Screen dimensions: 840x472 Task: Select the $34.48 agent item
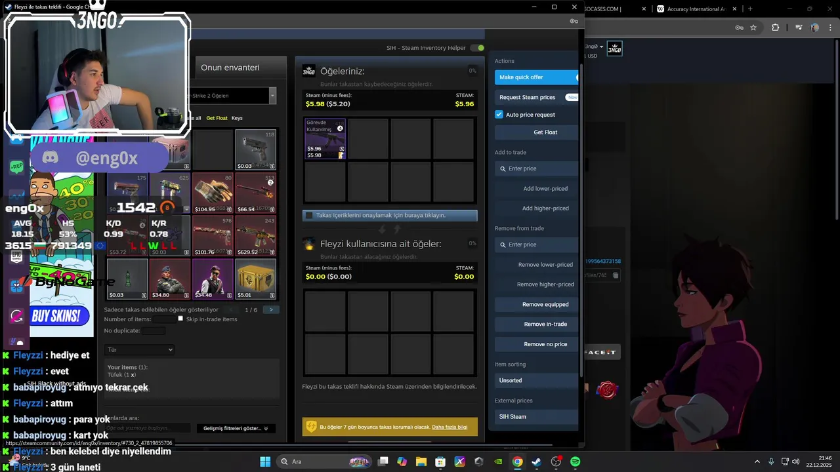(x=213, y=279)
